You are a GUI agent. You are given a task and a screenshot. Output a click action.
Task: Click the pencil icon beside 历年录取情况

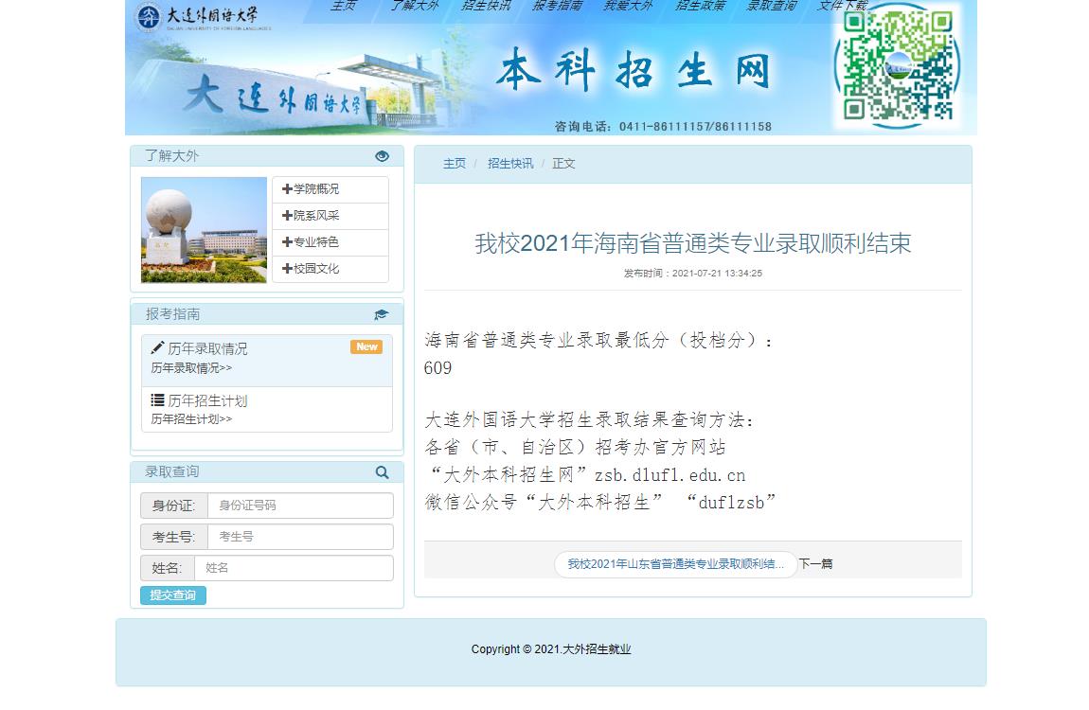[x=157, y=347]
